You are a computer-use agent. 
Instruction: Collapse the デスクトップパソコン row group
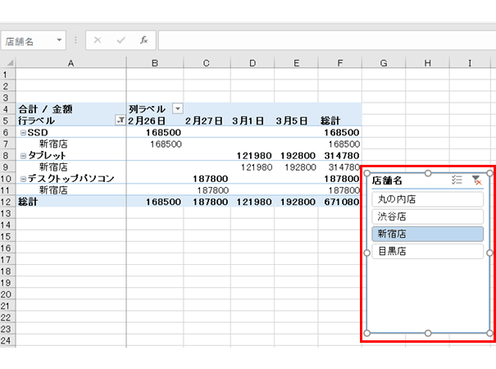23,178
